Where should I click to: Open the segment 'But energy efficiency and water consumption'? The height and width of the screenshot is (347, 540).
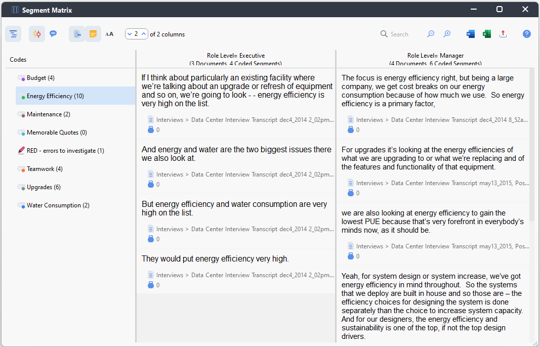tap(234, 208)
